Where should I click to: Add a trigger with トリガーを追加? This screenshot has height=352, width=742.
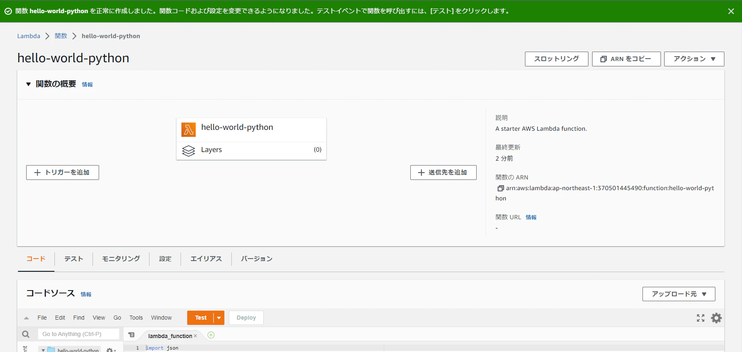(63, 173)
